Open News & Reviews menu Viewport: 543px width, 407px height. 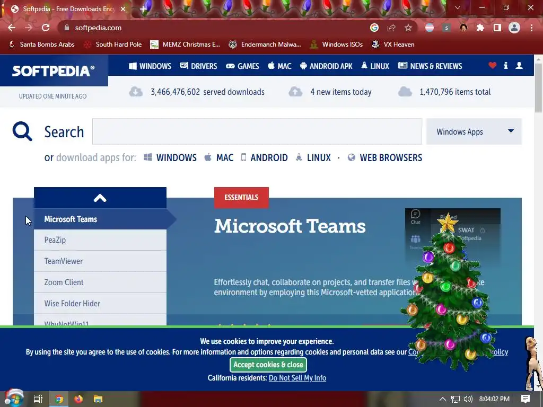(x=430, y=66)
